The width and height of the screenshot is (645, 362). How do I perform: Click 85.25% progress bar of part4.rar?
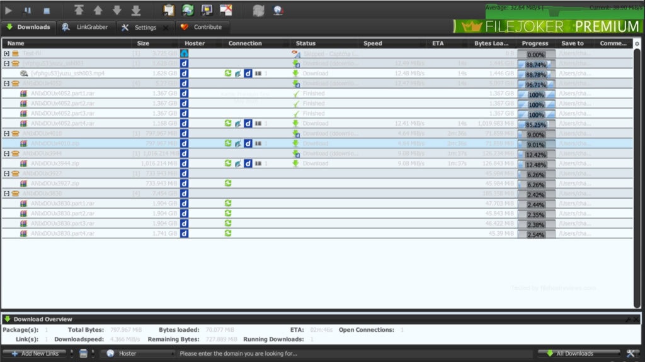(536, 125)
